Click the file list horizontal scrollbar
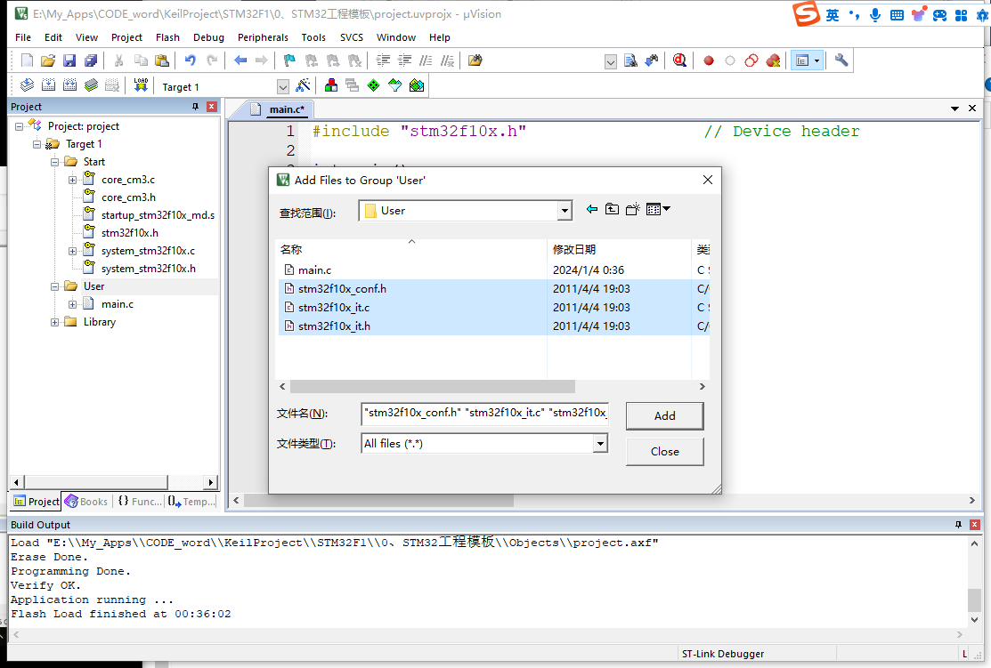Image resolution: width=991 pixels, height=668 pixels. [433, 386]
